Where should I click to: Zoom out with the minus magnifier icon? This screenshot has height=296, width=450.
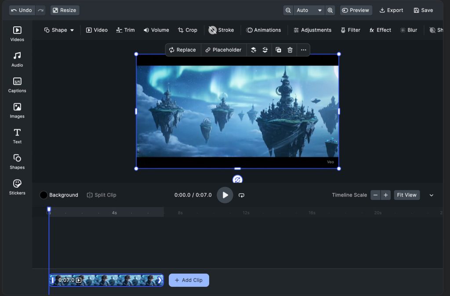pos(288,10)
